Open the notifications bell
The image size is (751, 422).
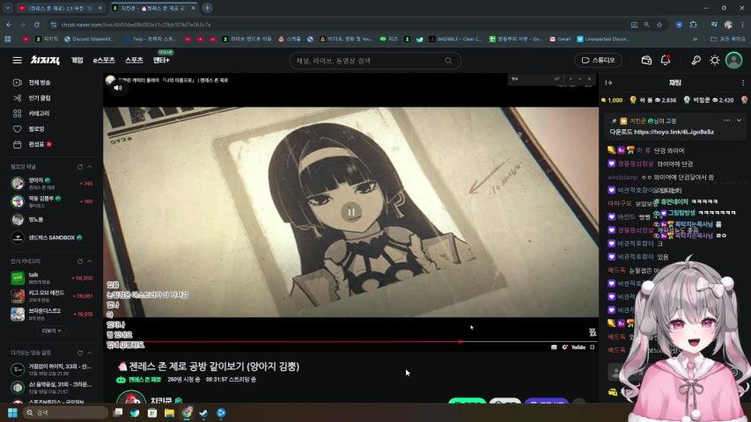tap(666, 61)
